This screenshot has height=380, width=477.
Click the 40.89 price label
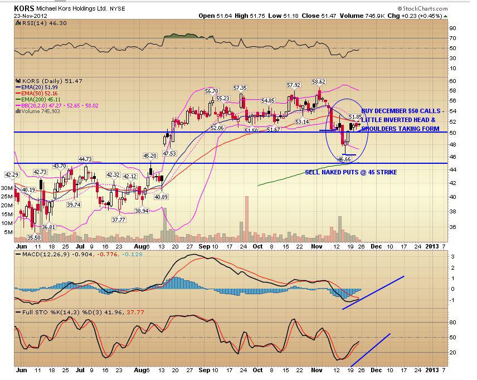pyautogui.click(x=161, y=197)
